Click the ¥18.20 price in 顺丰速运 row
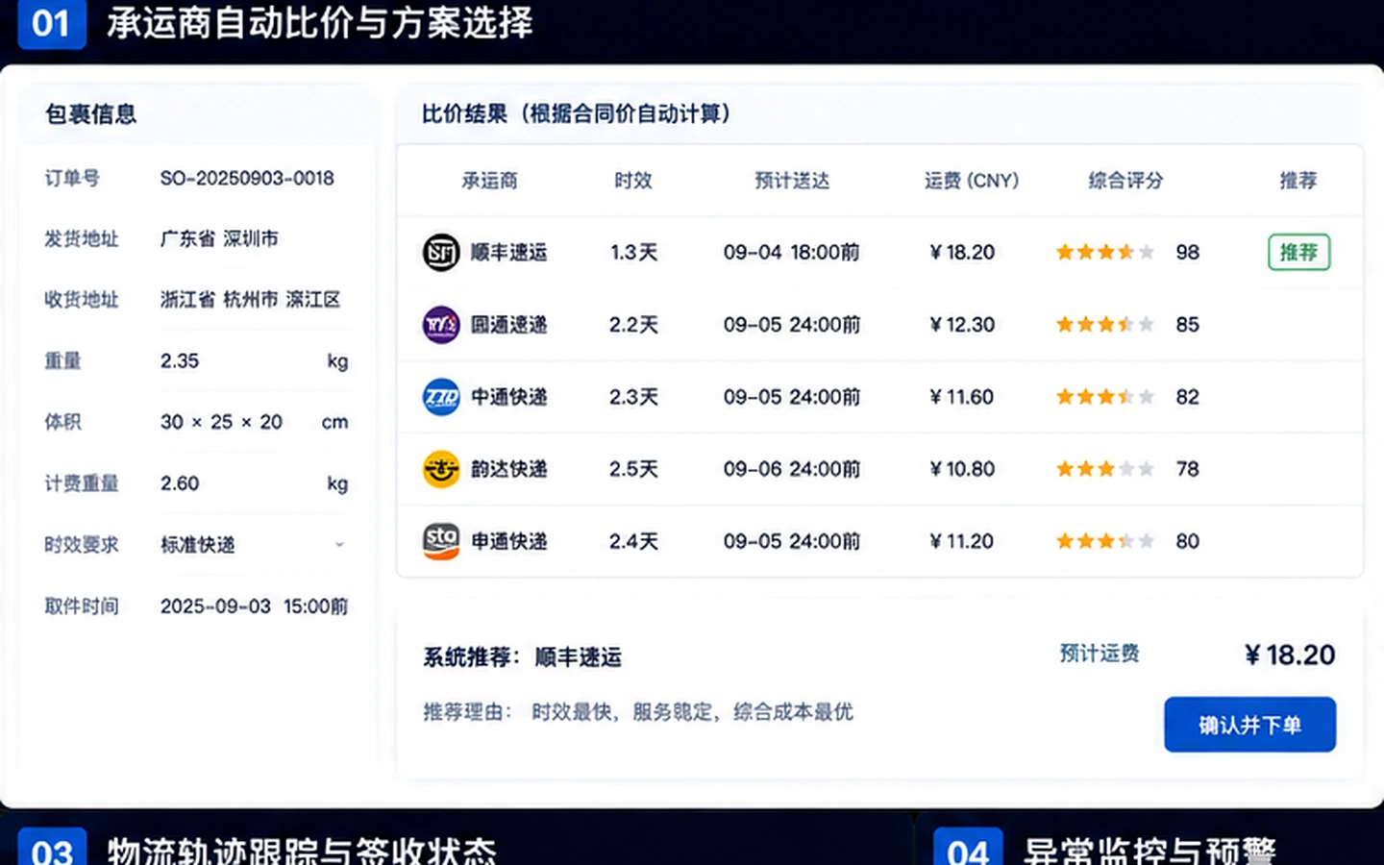The image size is (1384, 865). pyautogui.click(x=962, y=253)
